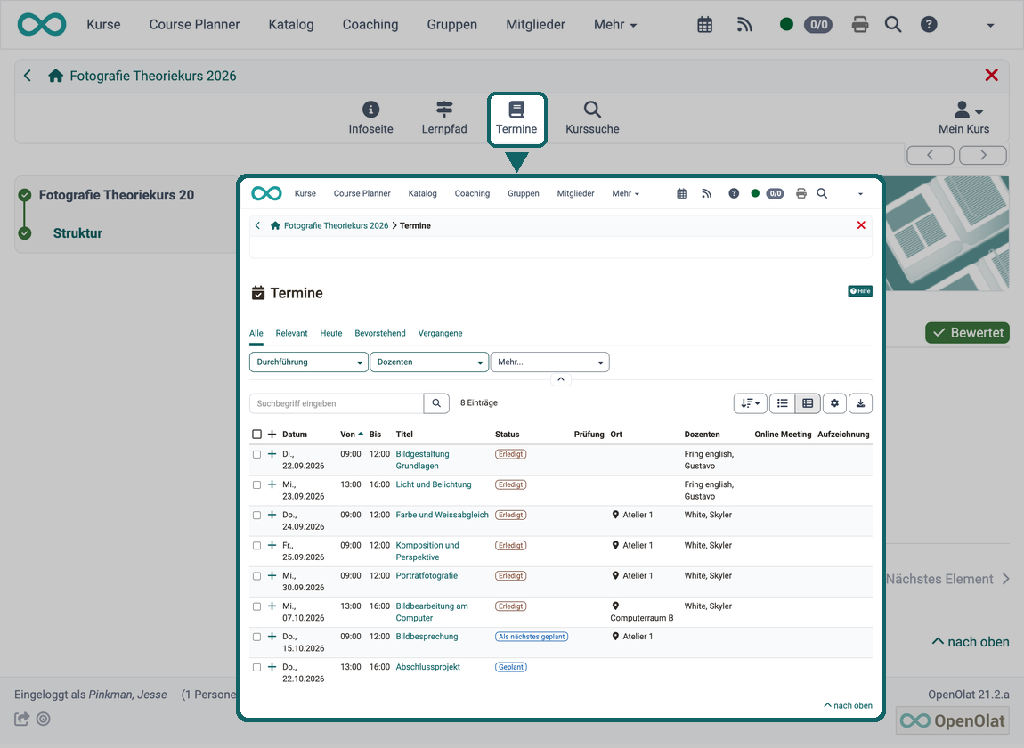Image resolution: width=1024 pixels, height=748 pixels.
Task: Expand the Farbe und Weissabgleich row with plus
Action: point(272,515)
